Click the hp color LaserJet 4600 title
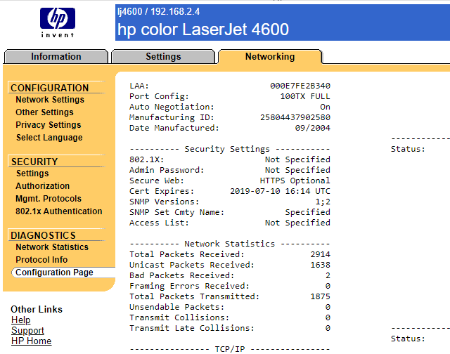Screen dimensions: 450x354 click(x=203, y=29)
